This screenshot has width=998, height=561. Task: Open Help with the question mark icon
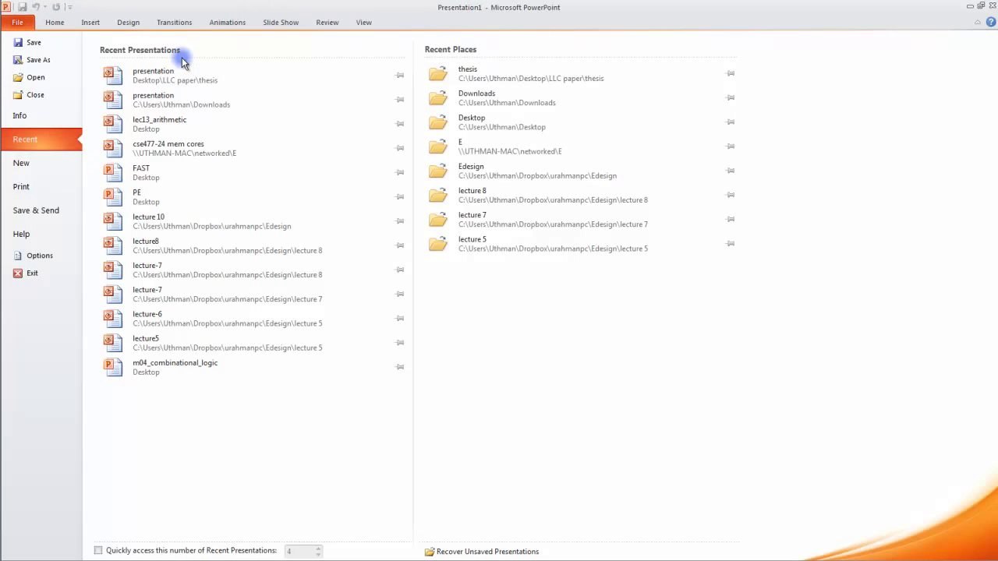tap(991, 22)
